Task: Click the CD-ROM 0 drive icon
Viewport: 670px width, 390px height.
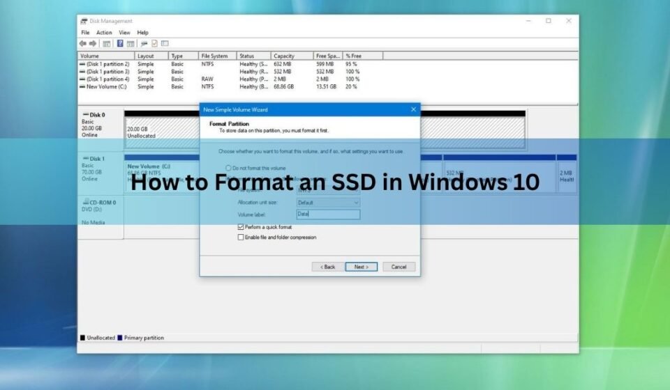Action: coord(85,202)
